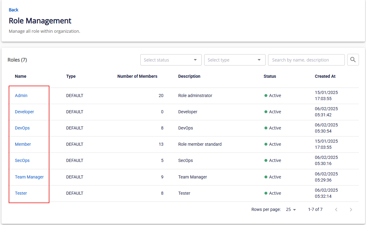
Task: Go to next page arrow
Action: pos(351,210)
